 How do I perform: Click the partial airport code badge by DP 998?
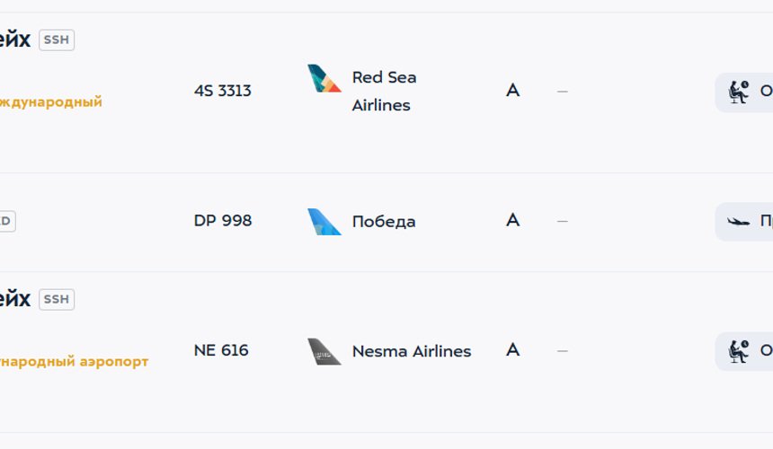[x=7, y=221]
